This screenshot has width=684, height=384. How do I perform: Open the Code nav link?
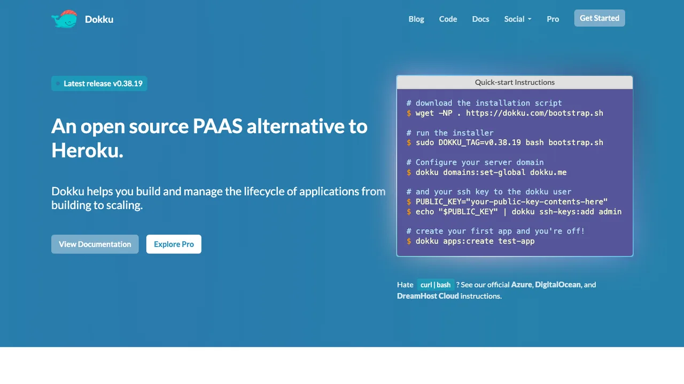(448, 19)
